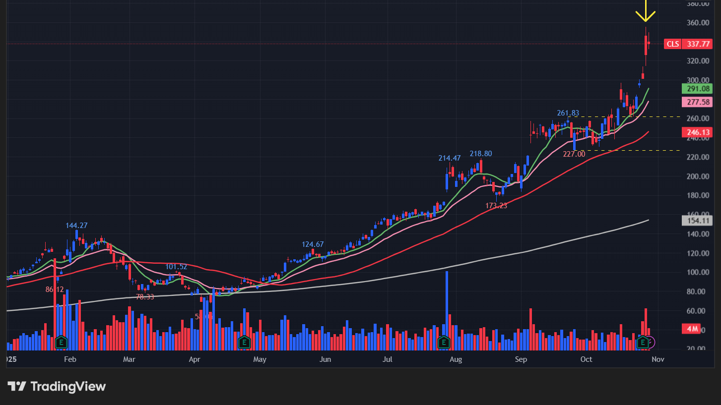Image resolution: width=721 pixels, height=405 pixels.
Task: Select the green 291.08 moving average label
Action: 698,89
